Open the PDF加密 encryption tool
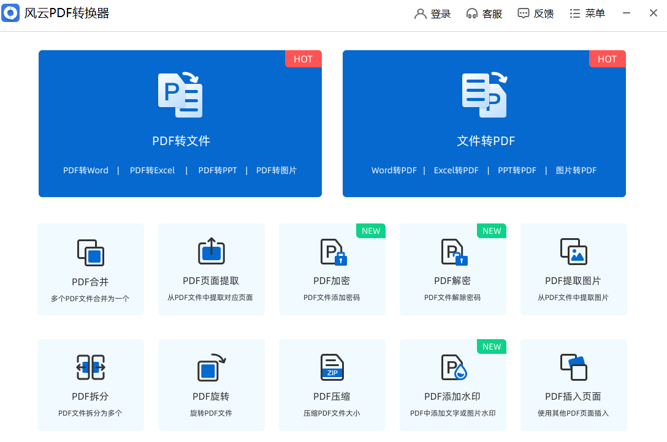667x442 pixels. click(332, 269)
